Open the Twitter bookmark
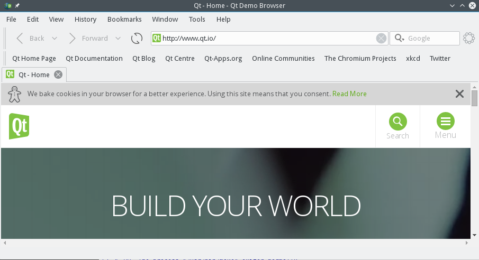 click(x=440, y=58)
